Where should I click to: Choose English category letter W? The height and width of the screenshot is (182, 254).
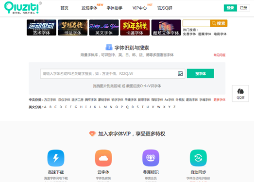pyautogui.click(x=159, y=107)
